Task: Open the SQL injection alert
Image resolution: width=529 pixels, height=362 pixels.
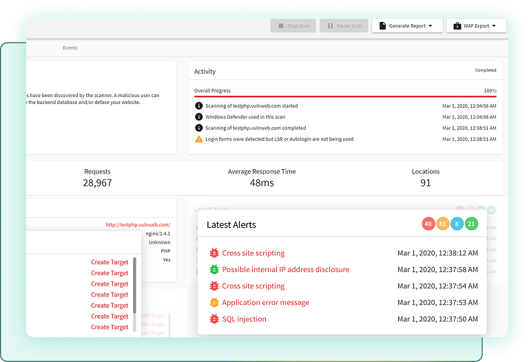Action: (x=244, y=319)
